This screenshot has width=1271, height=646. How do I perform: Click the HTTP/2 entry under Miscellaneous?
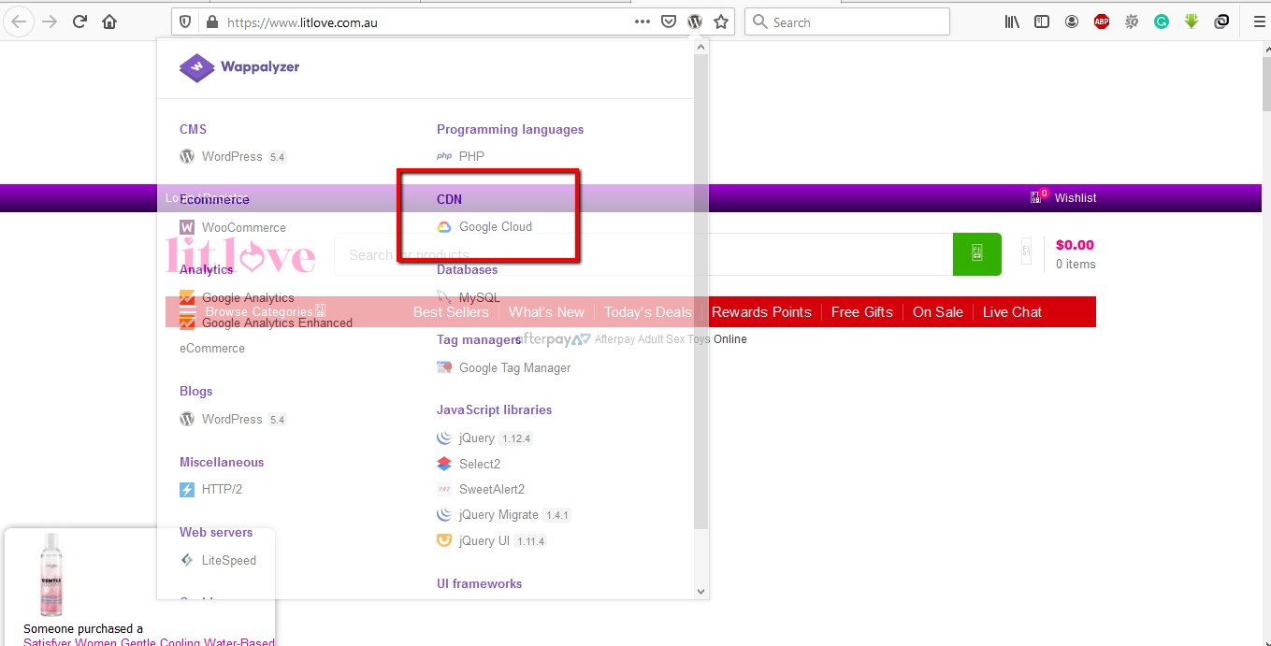pyautogui.click(x=210, y=489)
